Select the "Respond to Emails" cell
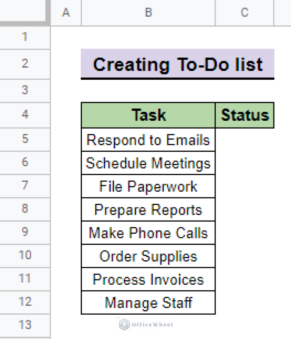The width and height of the screenshot is (291, 339). (x=148, y=140)
